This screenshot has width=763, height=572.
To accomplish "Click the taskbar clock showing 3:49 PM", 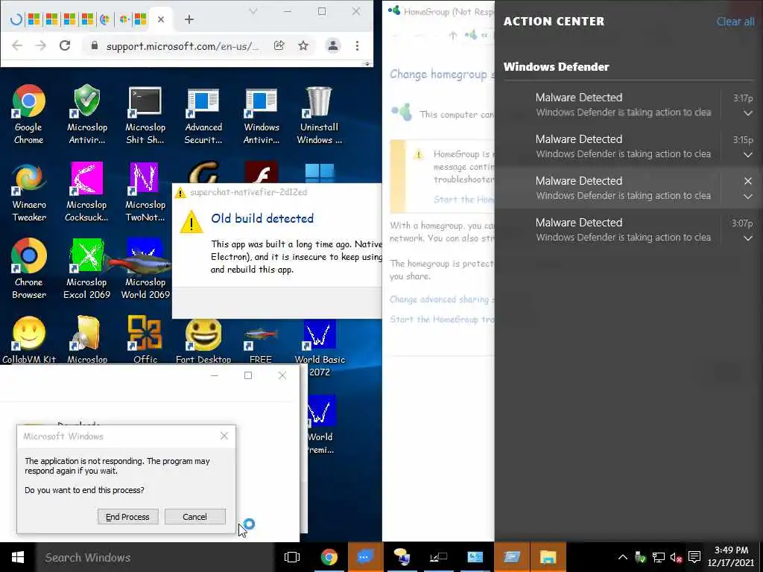I will (x=732, y=556).
